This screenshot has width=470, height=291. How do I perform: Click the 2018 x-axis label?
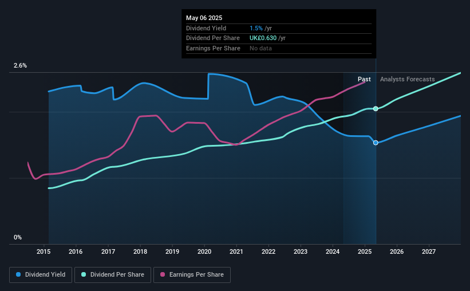[140, 251]
